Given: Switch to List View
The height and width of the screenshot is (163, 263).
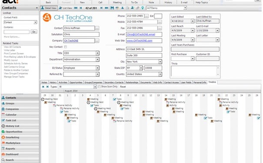Looking at the screenshot, I should (65, 8).
